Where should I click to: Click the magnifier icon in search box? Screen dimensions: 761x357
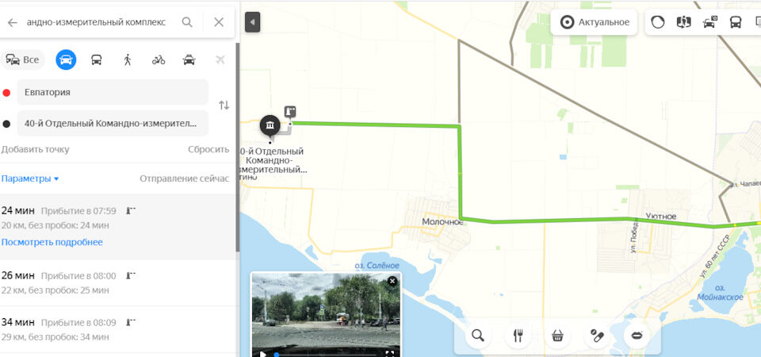(x=187, y=22)
